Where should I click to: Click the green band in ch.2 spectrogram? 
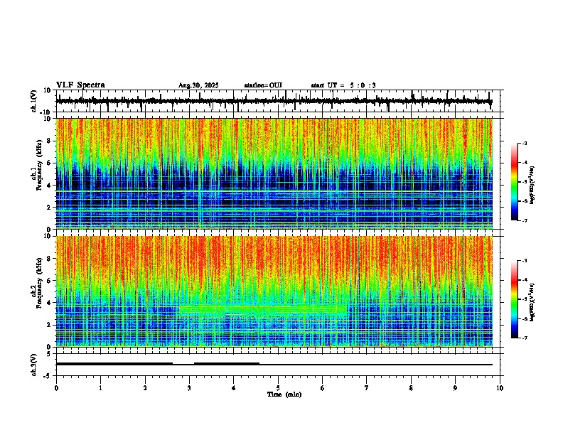[x=263, y=309]
